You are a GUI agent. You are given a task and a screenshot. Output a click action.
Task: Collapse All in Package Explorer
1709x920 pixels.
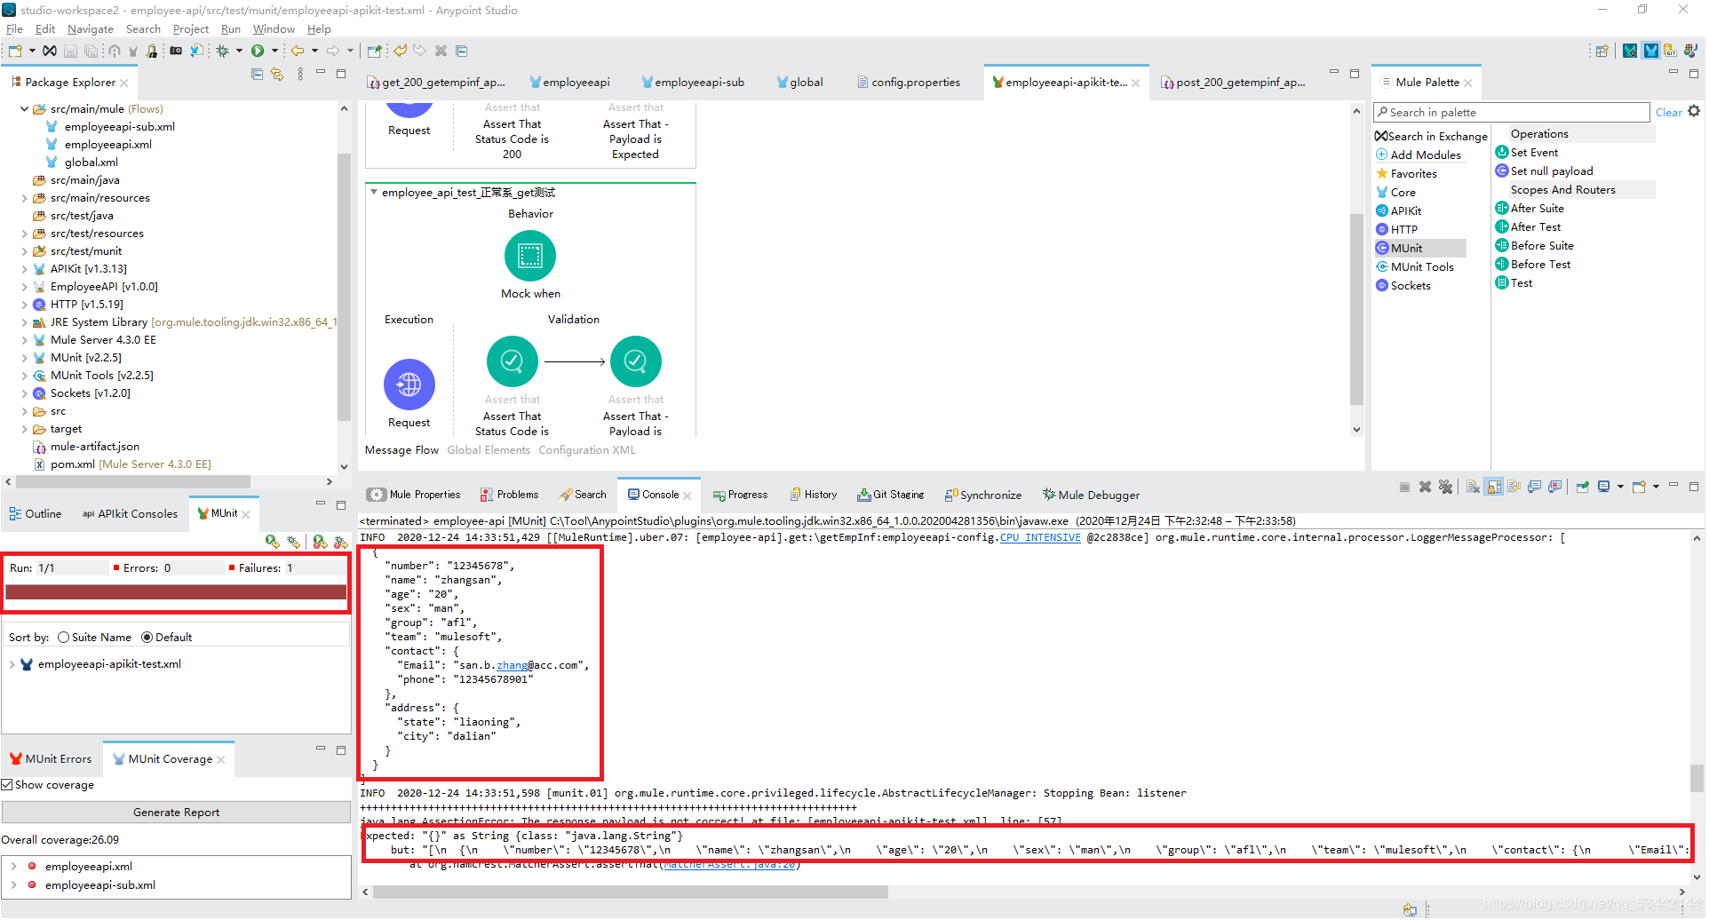(x=257, y=75)
